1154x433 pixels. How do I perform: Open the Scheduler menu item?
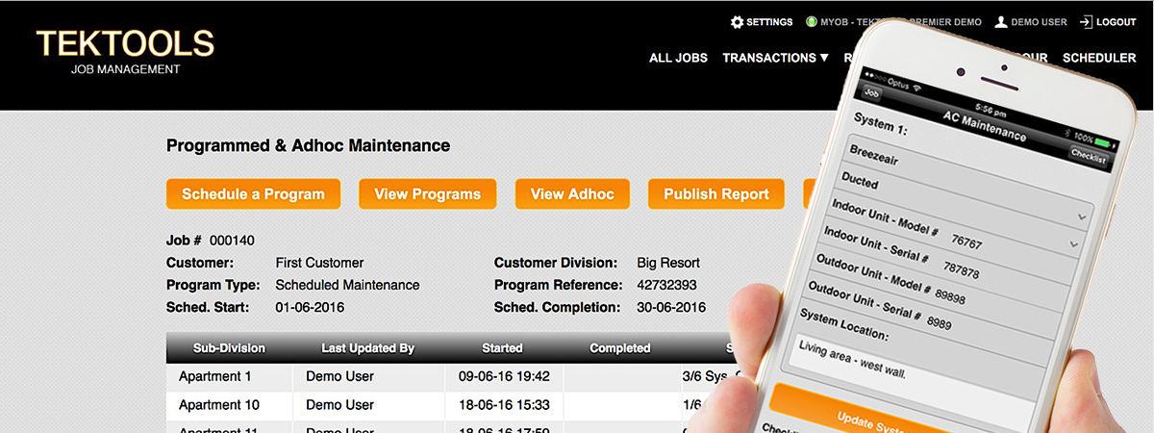click(1099, 58)
